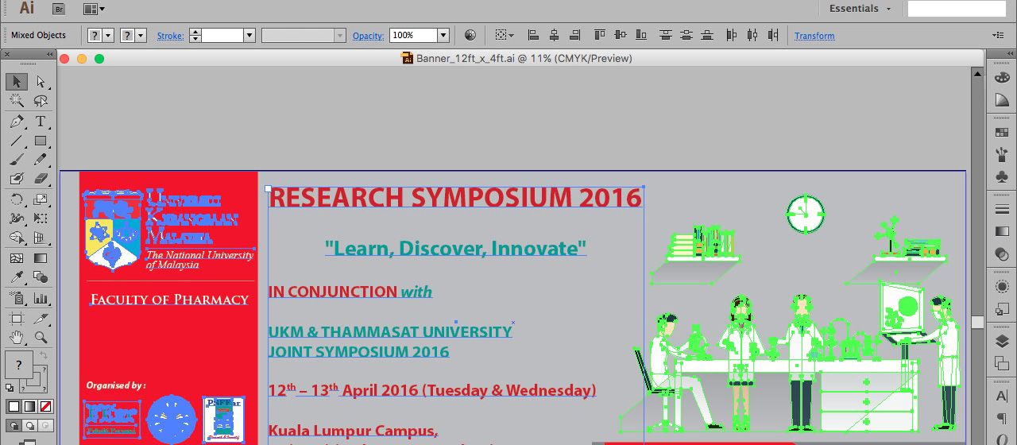Open the Opacity panel link
This screenshot has height=445, width=1017.
[369, 36]
